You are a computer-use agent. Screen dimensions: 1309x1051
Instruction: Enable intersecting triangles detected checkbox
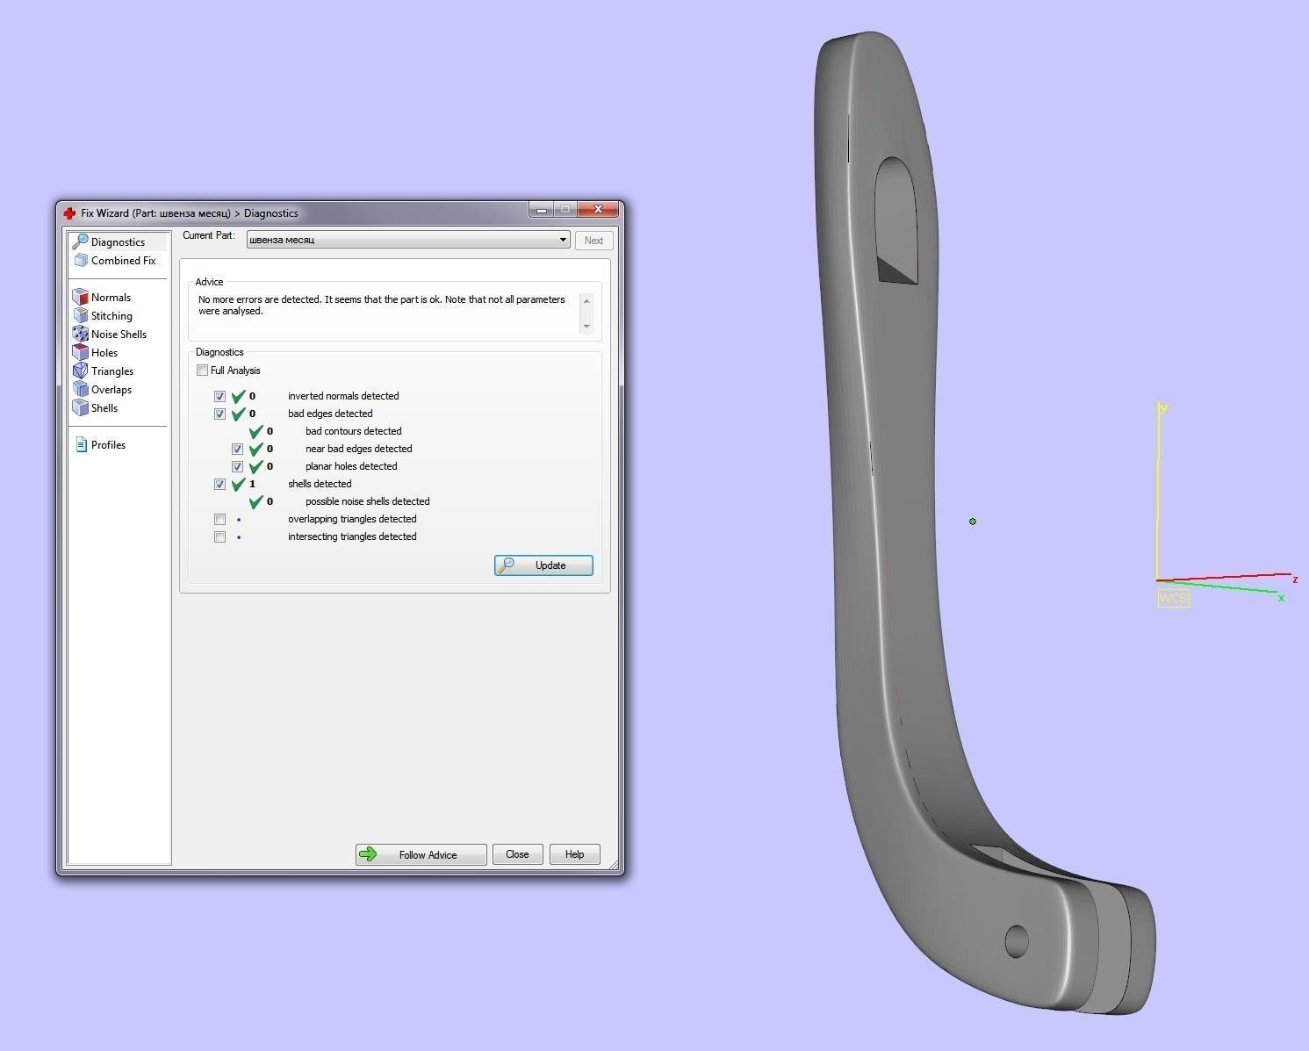click(x=219, y=536)
